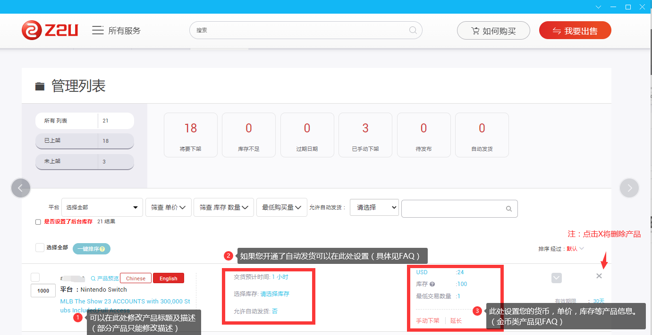
Task: Click the sort order input showing 1000
Action: click(x=43, y=291)
